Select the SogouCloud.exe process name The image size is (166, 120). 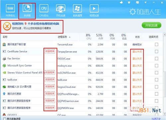(66, 87)
